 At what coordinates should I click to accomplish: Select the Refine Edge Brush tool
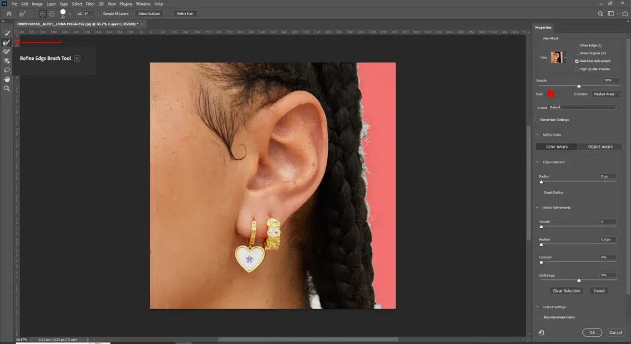(7, 43)
